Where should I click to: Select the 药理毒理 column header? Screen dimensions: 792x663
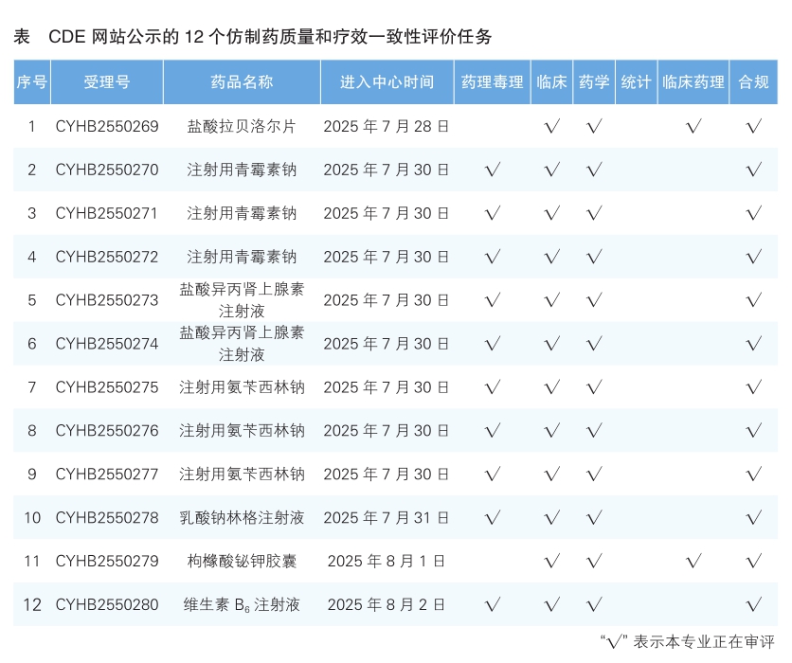coord(492,82)
